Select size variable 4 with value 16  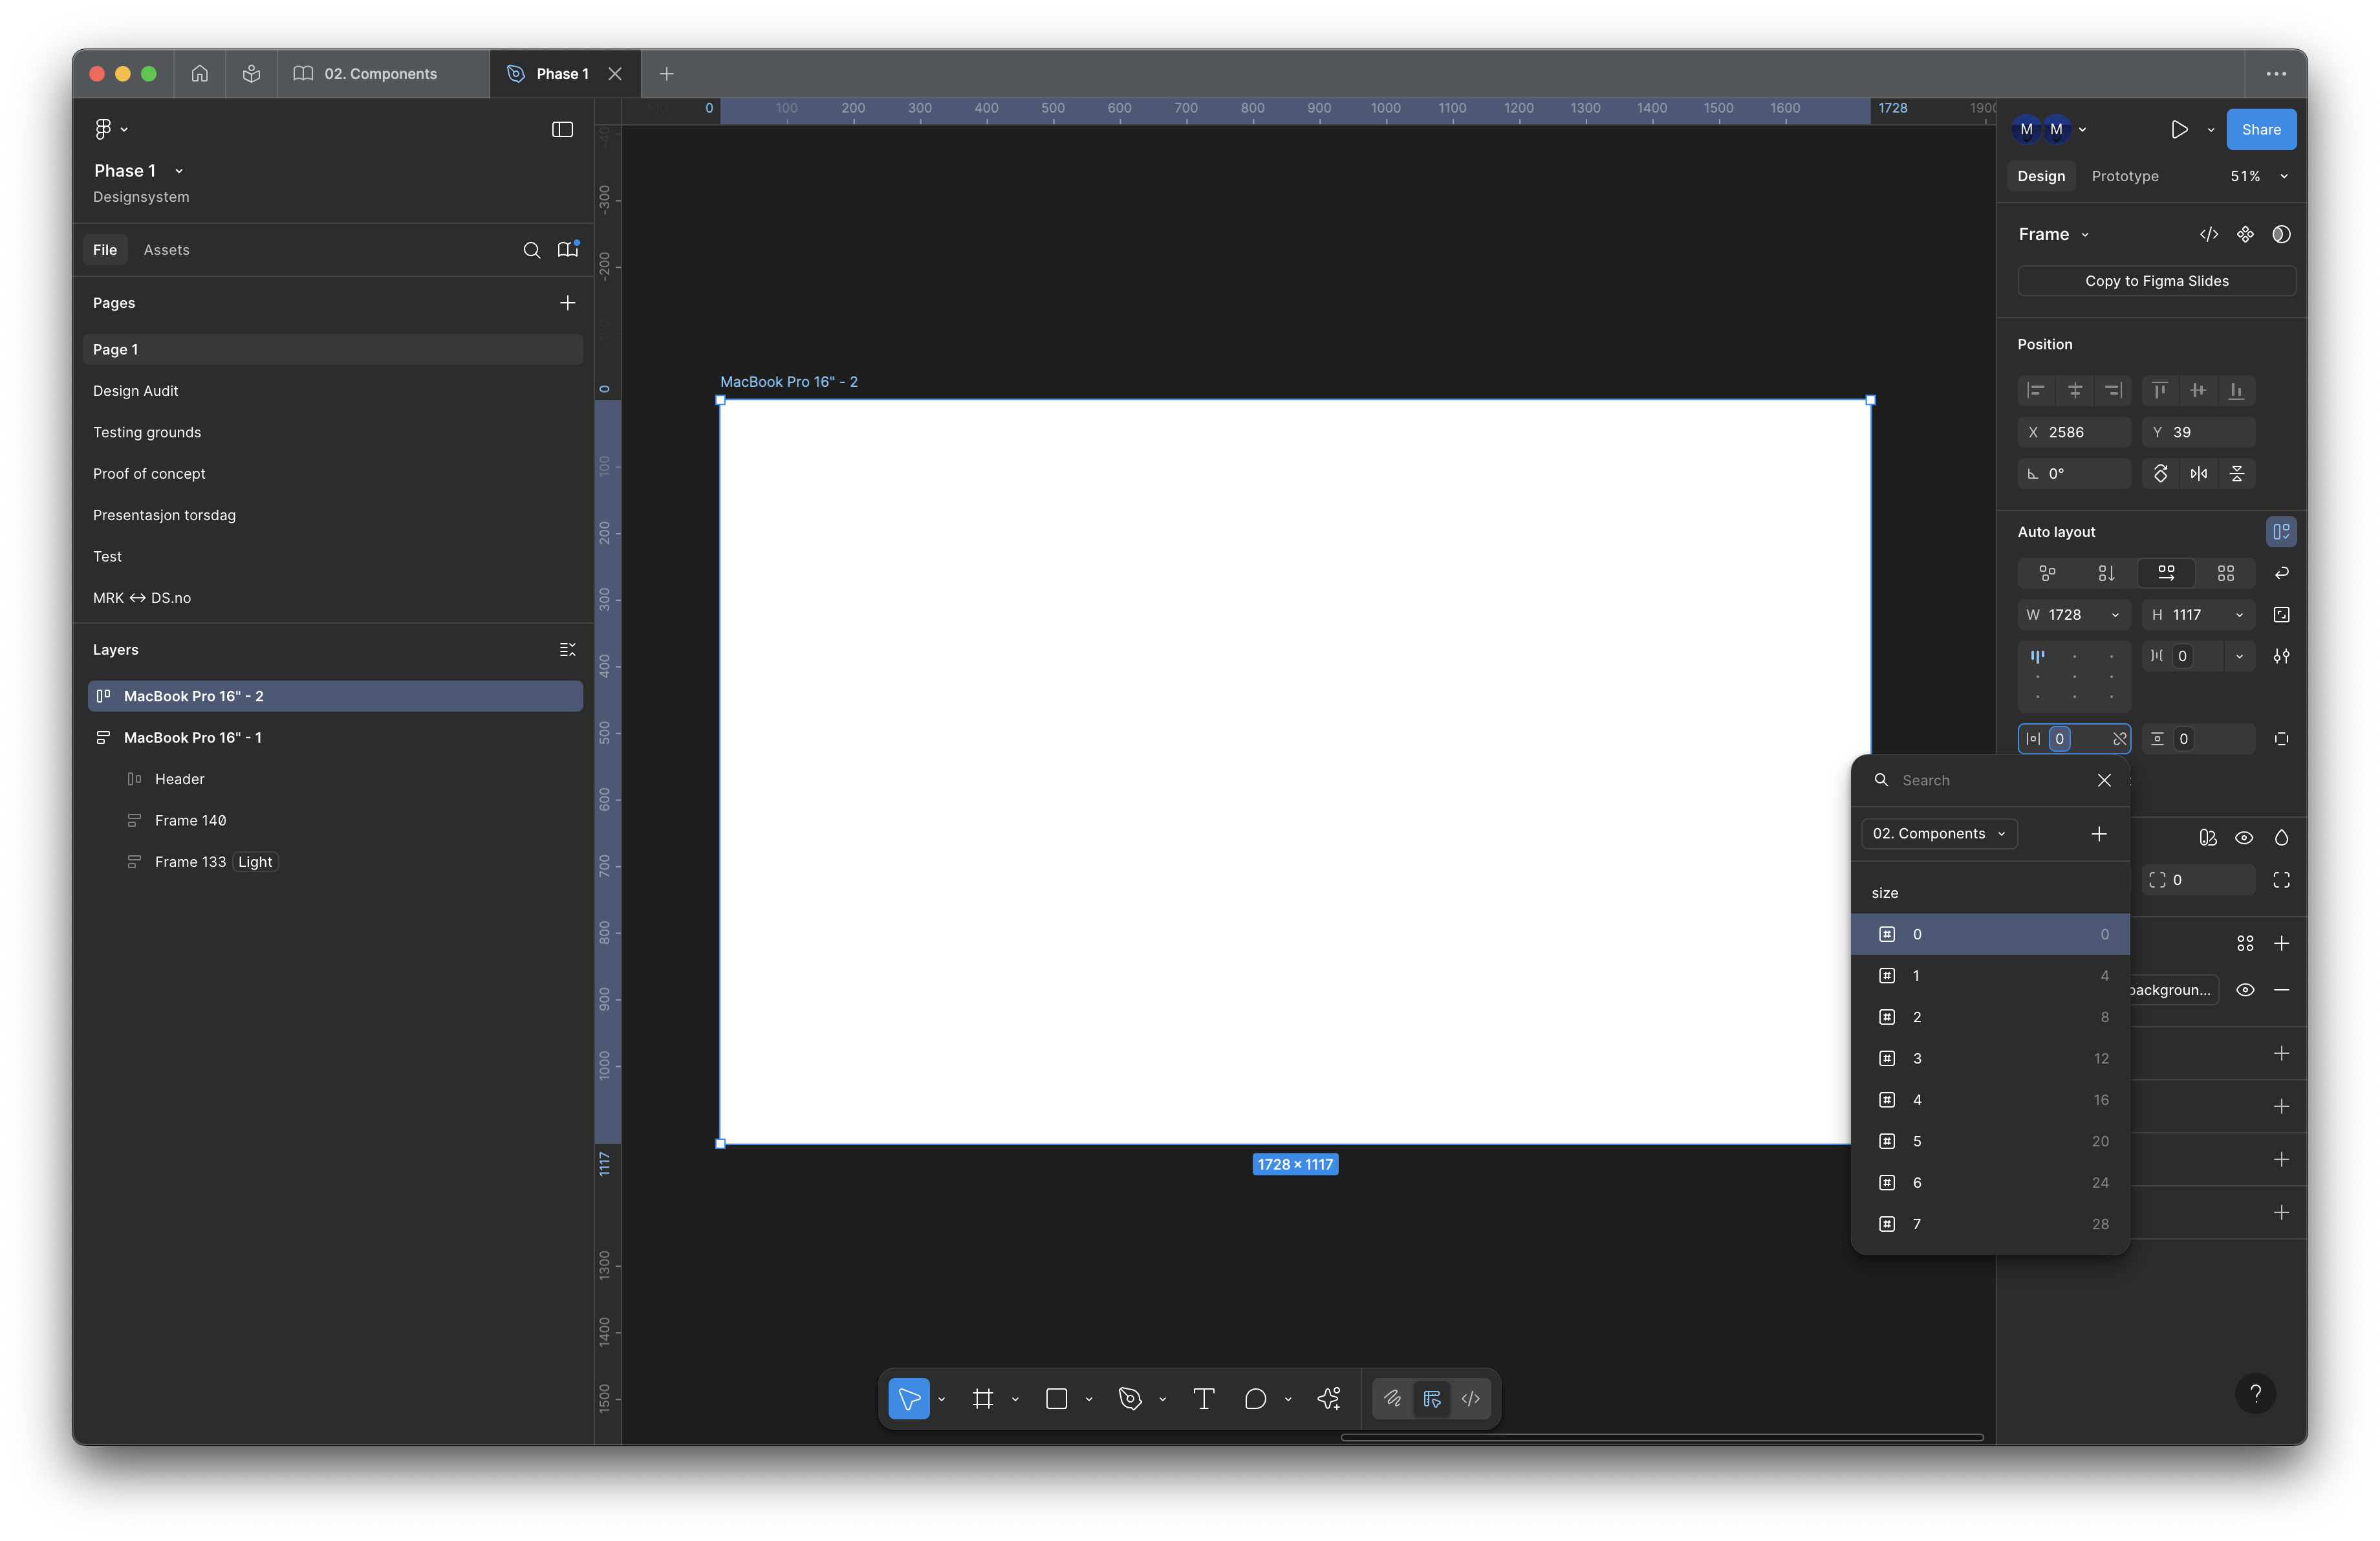tap(1989, 1099)
